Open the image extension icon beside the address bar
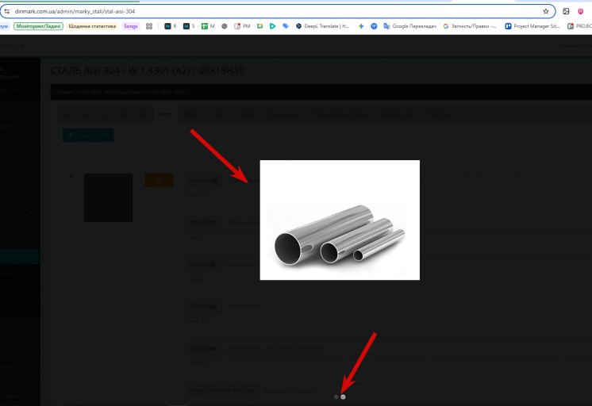The image size is (592, 406). tap(566, 11)
